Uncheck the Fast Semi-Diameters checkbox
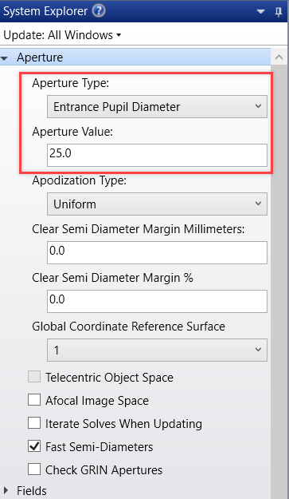Viewport: 289px width, 499px height. [x=34, y=446]
